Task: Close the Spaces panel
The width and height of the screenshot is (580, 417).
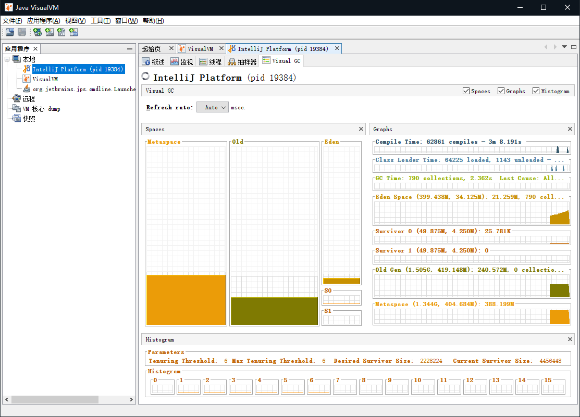Action: [361, 129]
